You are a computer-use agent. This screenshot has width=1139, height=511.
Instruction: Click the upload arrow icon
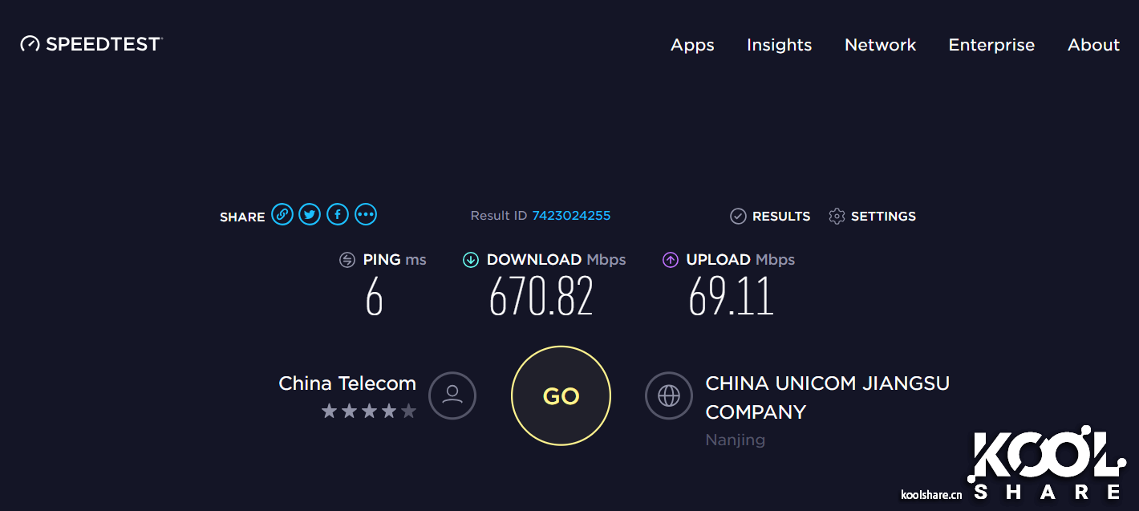[671, 260]
